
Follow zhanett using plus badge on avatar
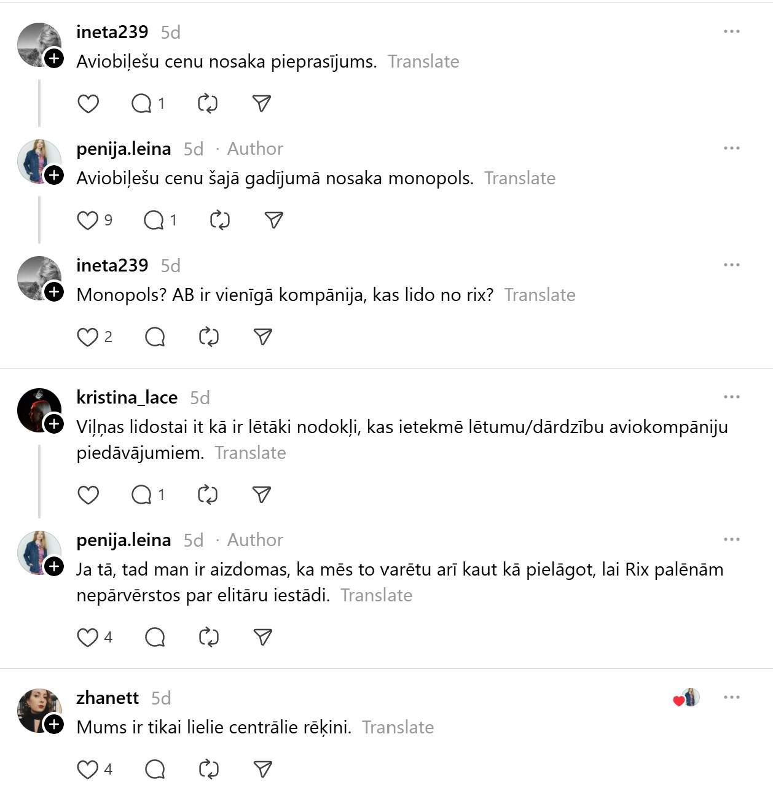(x=54, y=725)
